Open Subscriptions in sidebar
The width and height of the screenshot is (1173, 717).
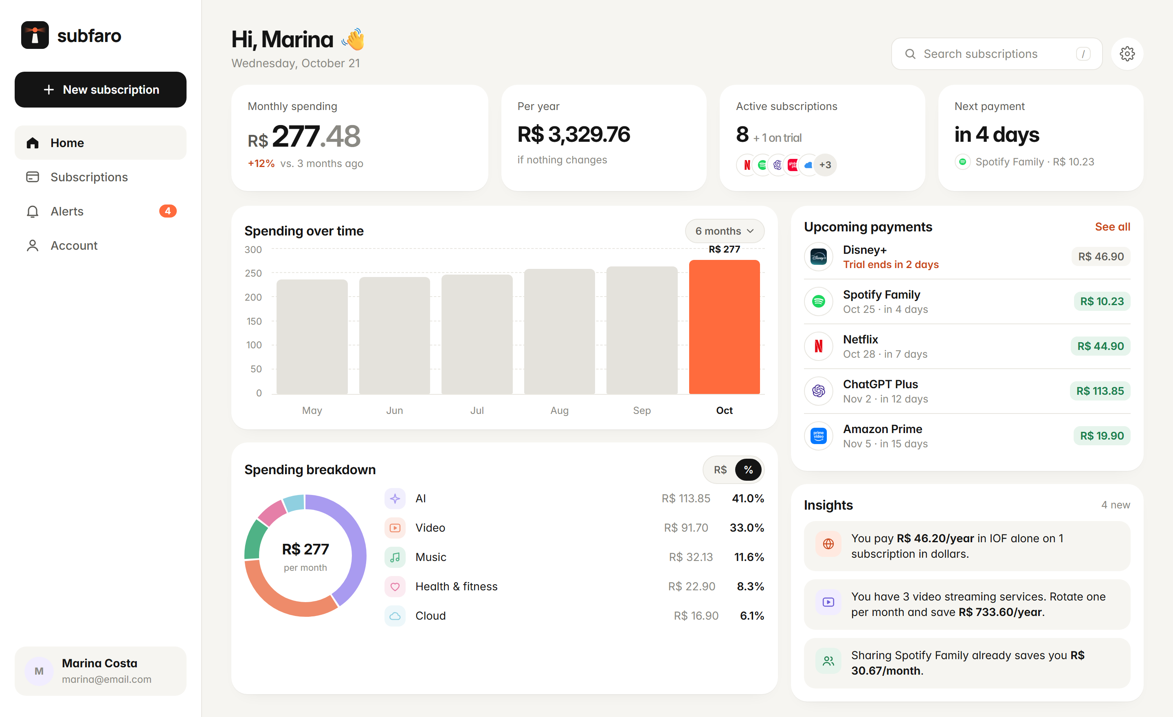(101, 177)
